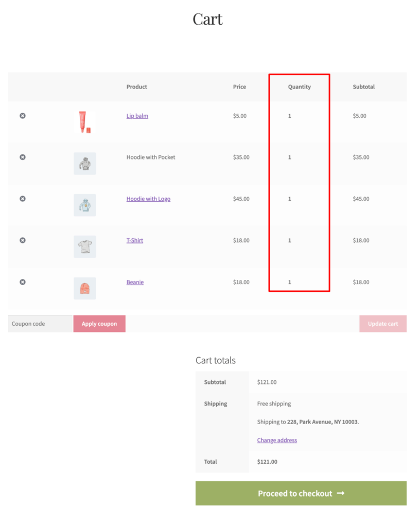Image resolution: width=419 pixels, height=527 pixels.
Task: Remove Hoodie with Pocket from cart
Action: [22, 157]
